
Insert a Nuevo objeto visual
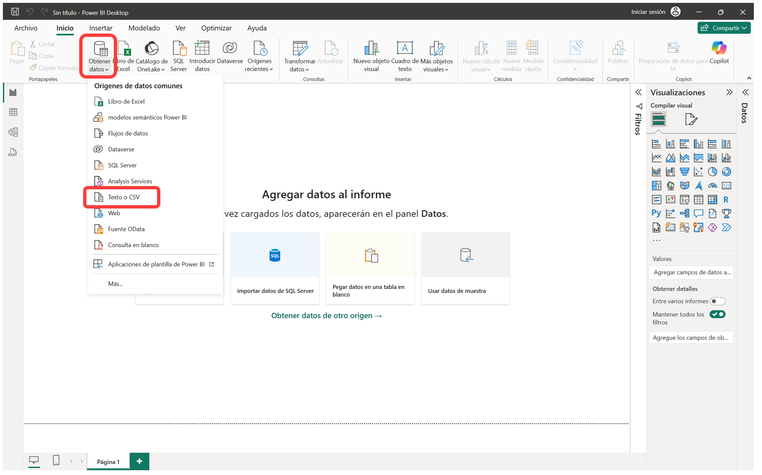point(371,57)
